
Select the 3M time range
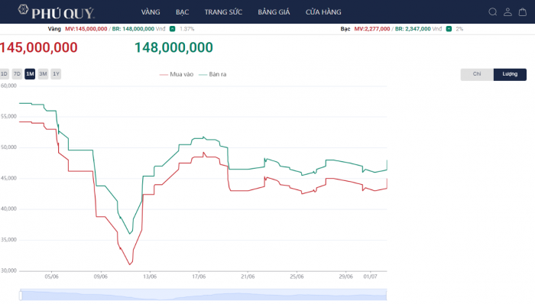43,74
